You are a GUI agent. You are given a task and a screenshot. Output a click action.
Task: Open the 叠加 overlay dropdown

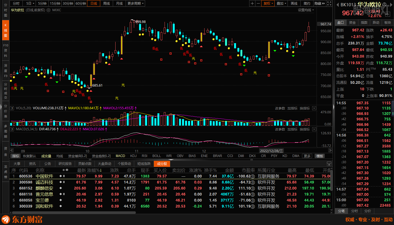281,4
